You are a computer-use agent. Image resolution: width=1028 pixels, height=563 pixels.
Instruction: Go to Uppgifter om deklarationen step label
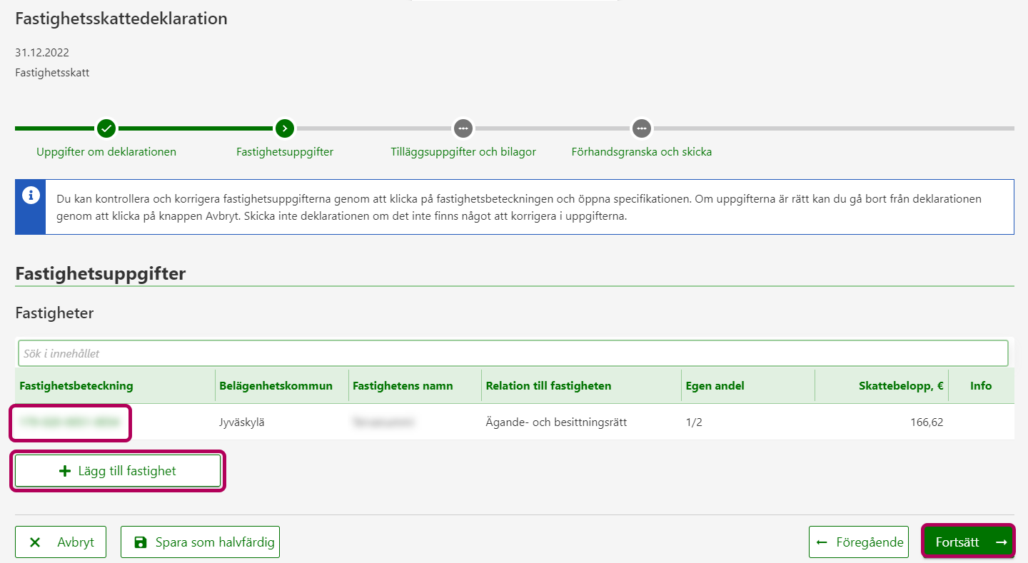pos(106,152)
